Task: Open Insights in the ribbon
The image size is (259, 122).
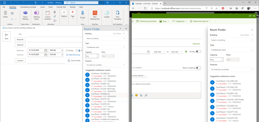Action: pos(107,14)
